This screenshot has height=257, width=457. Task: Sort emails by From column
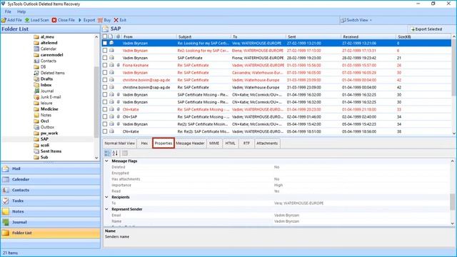[x=149, y=36]
